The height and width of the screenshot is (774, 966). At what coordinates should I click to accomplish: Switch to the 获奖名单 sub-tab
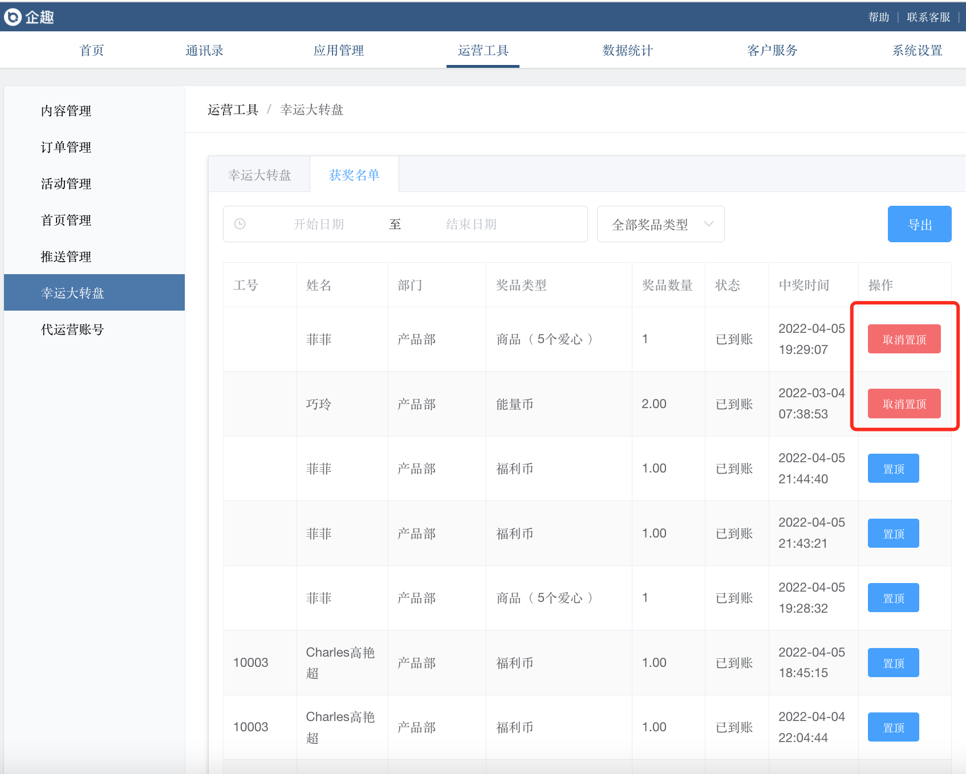click(354, 175)
